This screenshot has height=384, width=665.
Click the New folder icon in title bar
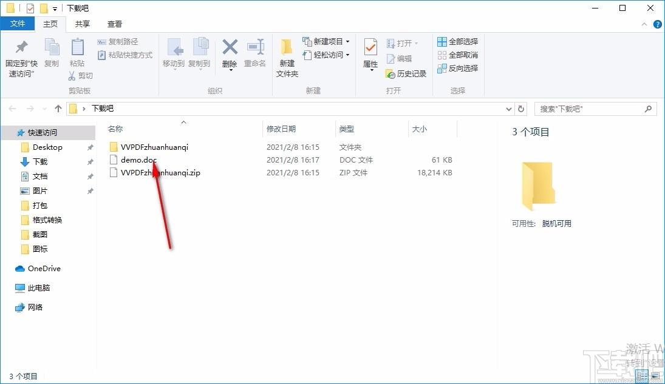pos(43,8)
